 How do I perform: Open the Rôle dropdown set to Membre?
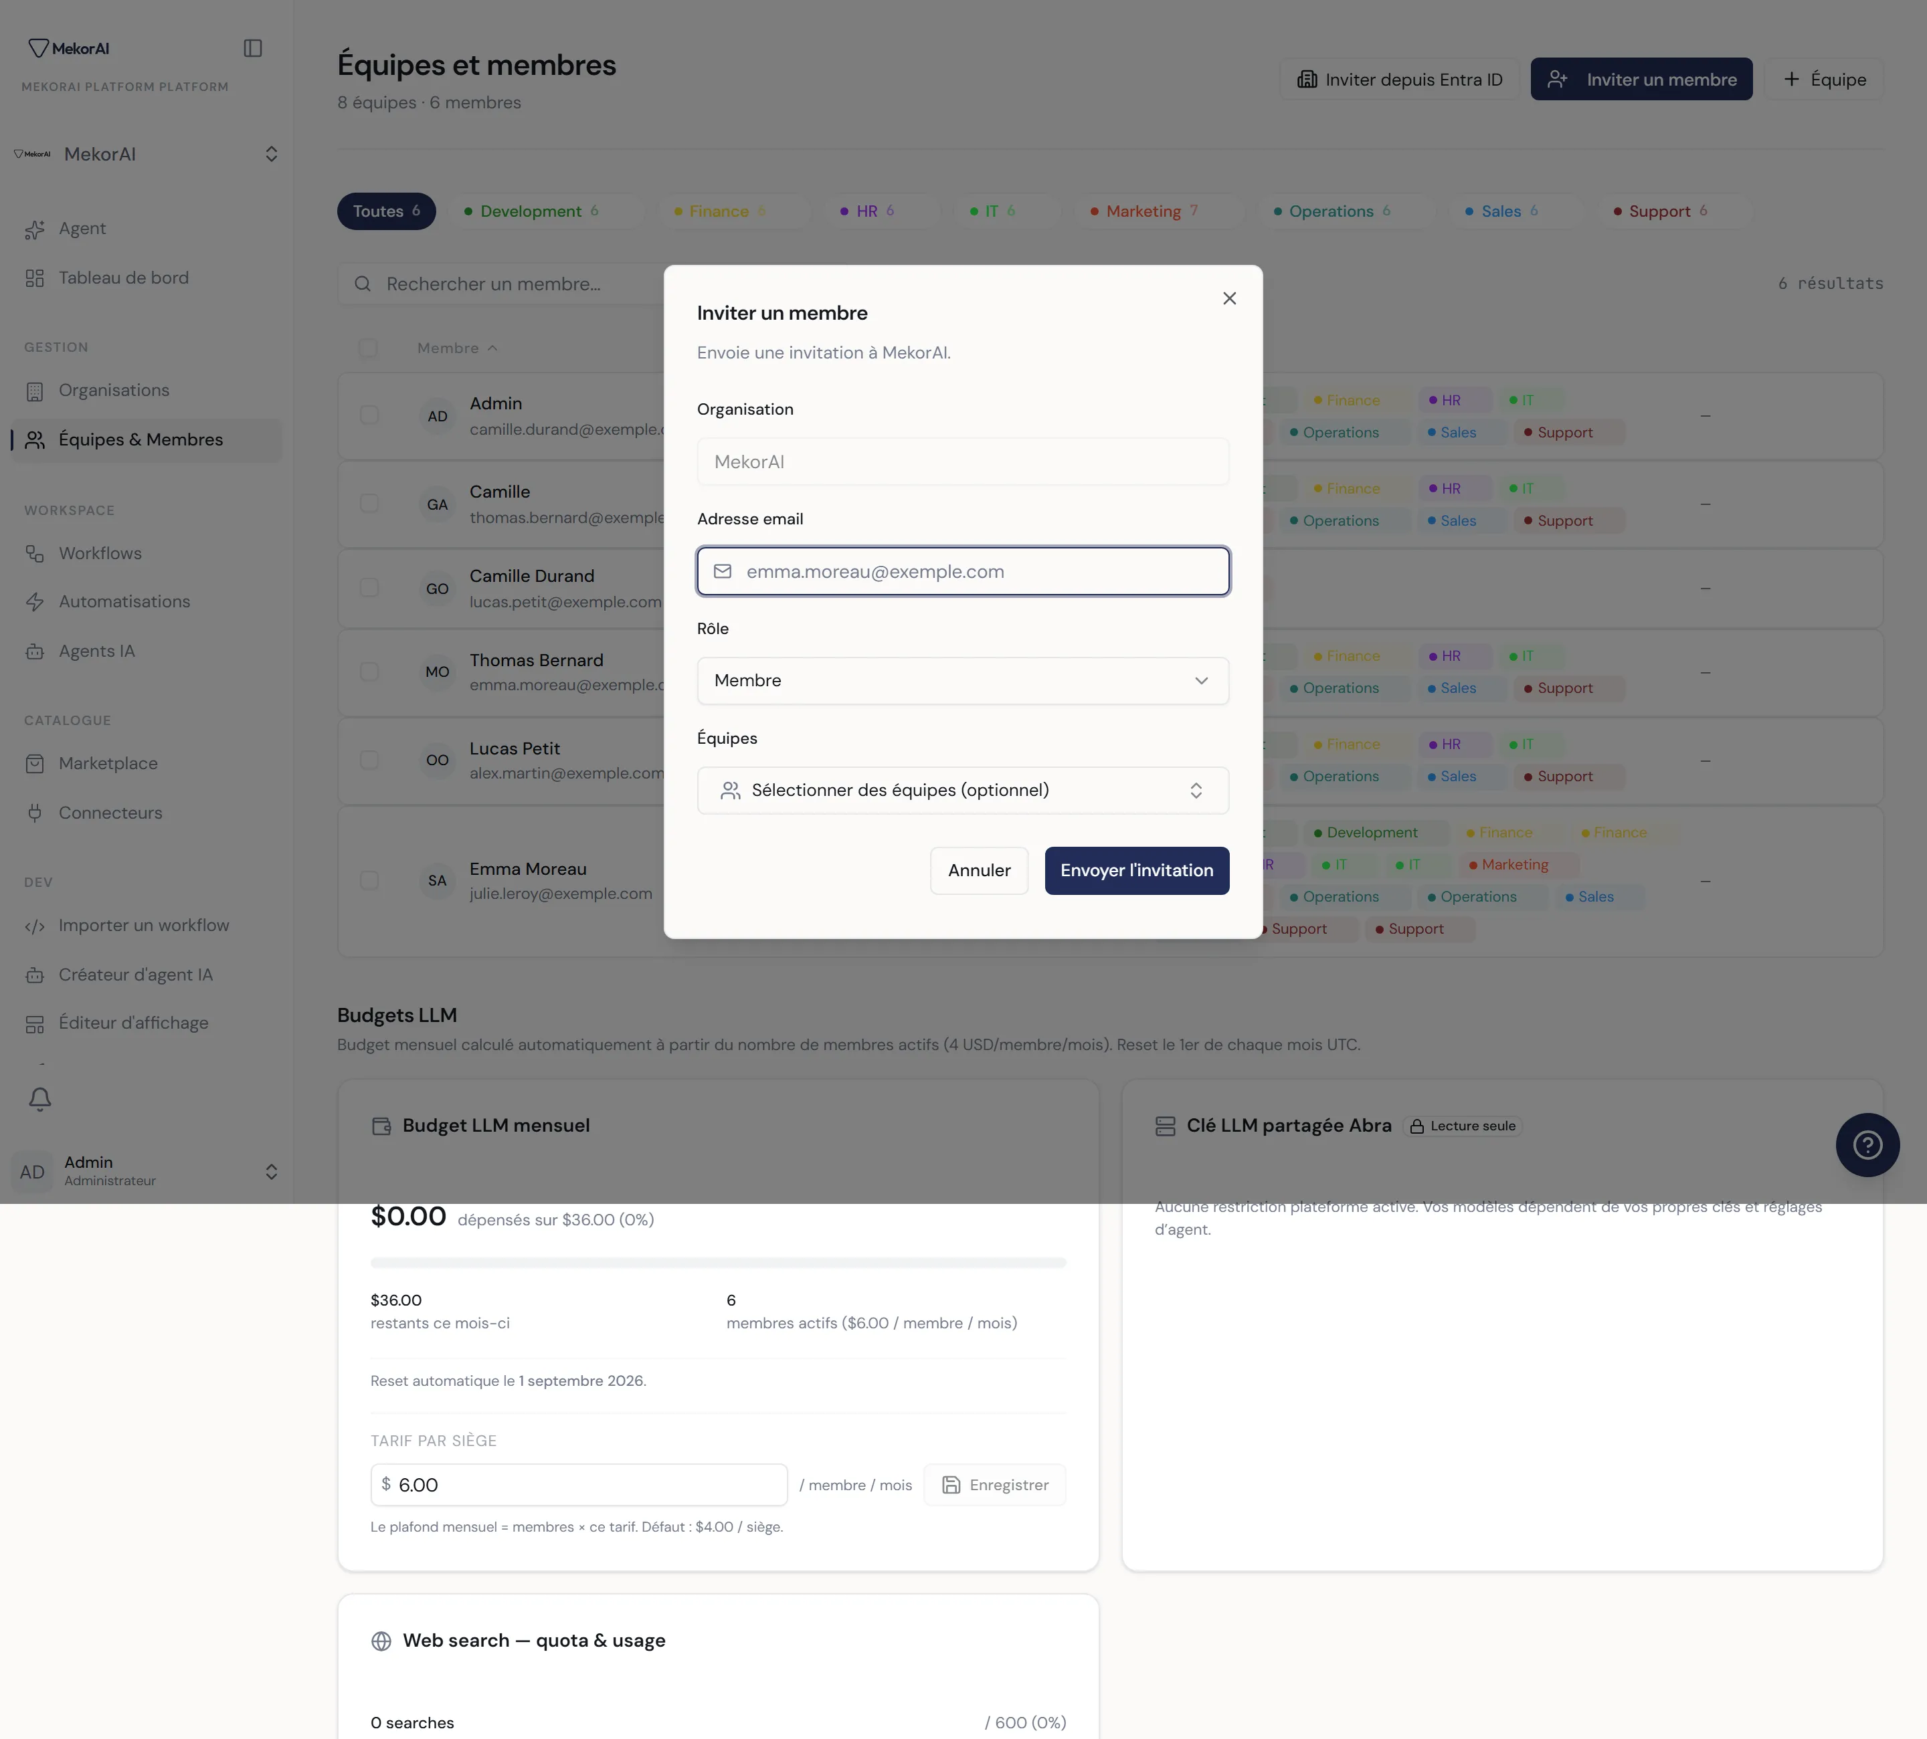pyautogui.click(x=963, y=680)
